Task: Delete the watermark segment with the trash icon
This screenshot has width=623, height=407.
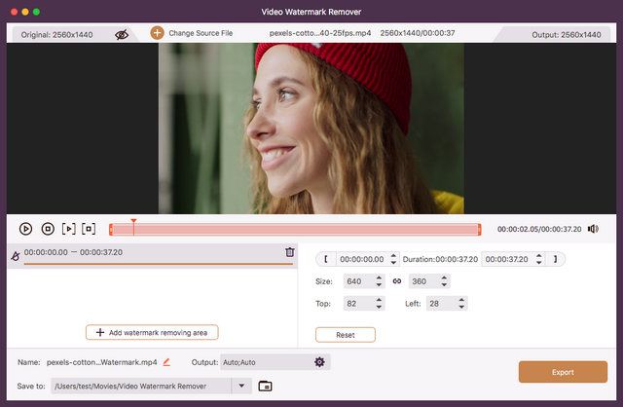Action: (289, 252)
